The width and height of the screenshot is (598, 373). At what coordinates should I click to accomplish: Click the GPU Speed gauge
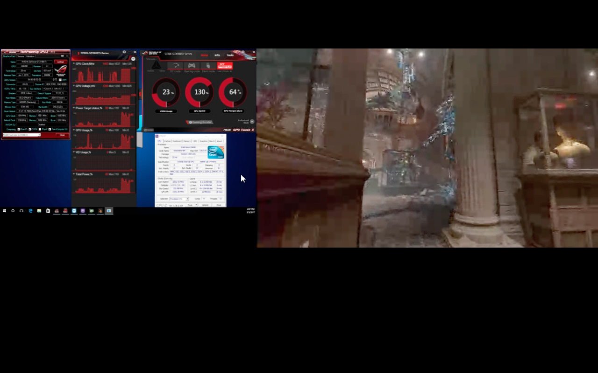click(x=199, y=92)
